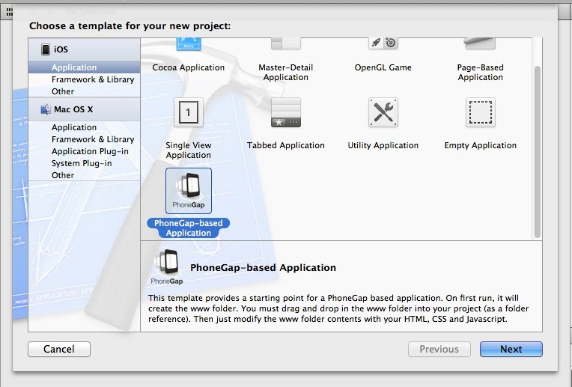
Task: Select Application under Mac OS X
Action: point(74,127)
